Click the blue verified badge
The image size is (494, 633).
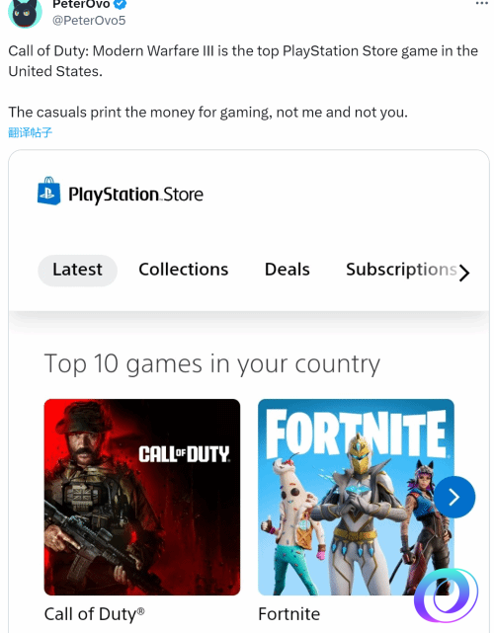pyautogui.click(x=120, y=4)
